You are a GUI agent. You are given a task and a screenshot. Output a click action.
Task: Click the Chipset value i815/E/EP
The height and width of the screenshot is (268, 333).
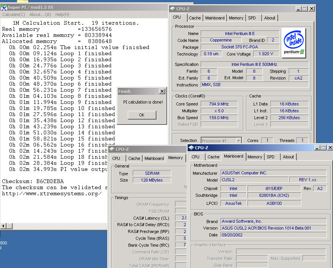tap(274, 188)
